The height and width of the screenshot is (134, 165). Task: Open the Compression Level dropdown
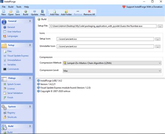112,71
